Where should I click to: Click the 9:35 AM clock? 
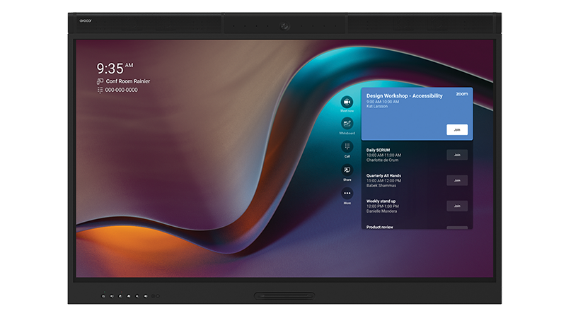tap(115, 68)
